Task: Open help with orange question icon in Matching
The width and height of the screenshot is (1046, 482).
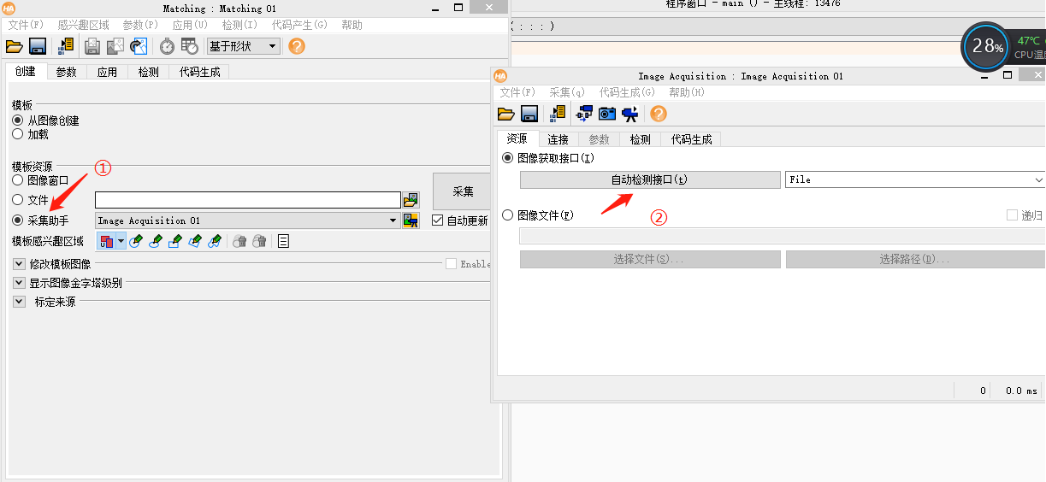Action: [x=297, y=46]
